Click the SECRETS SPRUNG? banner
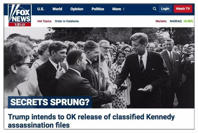Viewport: 198px width, 133px height. (x=50, y=102)
